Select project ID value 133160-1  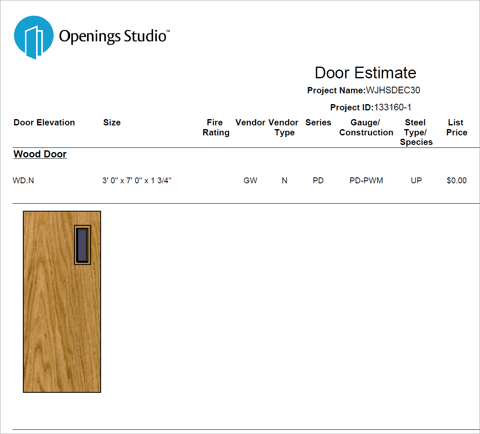(393, 107)
